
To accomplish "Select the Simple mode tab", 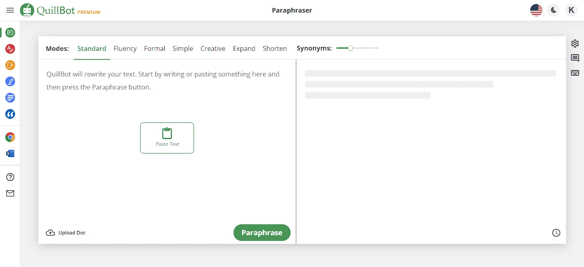I will (x=183, y=48).
